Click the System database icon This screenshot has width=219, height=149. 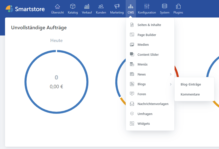pyautogui.click(x=165, y=6)
